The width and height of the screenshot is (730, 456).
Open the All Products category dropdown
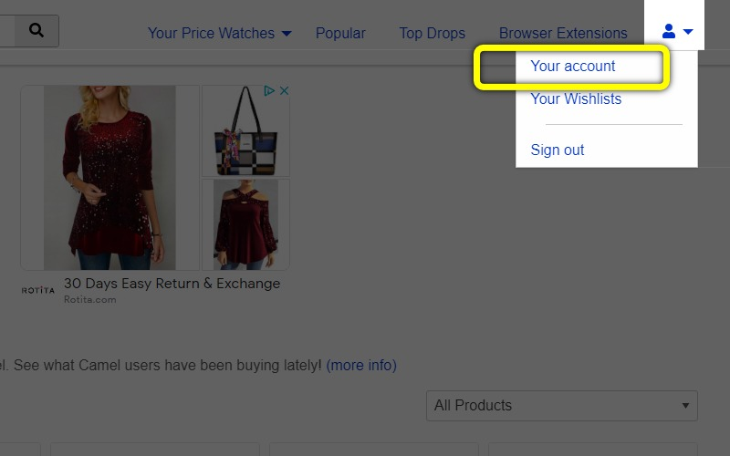(x=561, y=406)
